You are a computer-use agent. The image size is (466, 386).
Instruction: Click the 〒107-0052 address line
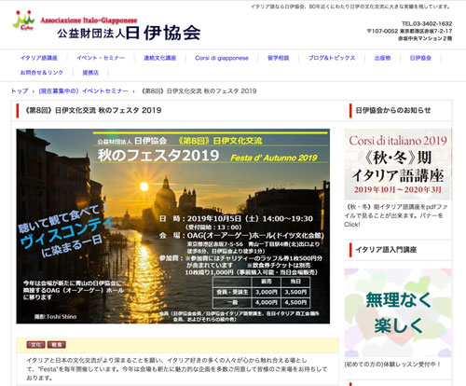(x=409, y=31)
